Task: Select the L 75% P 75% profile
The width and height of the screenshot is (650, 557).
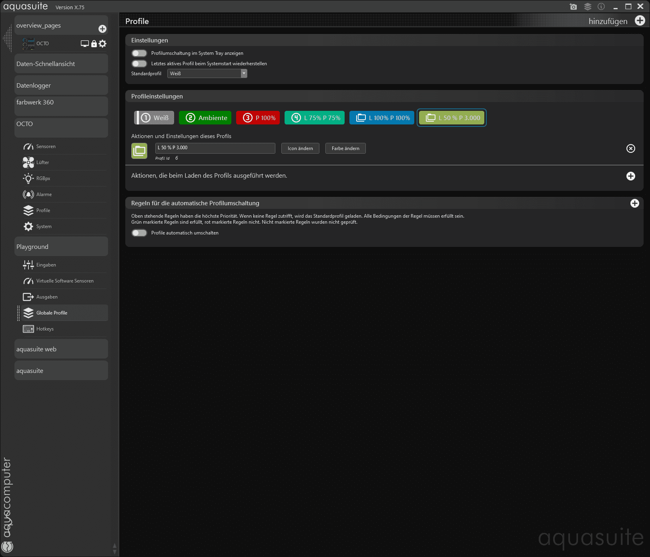Action: tap(315, 118)
